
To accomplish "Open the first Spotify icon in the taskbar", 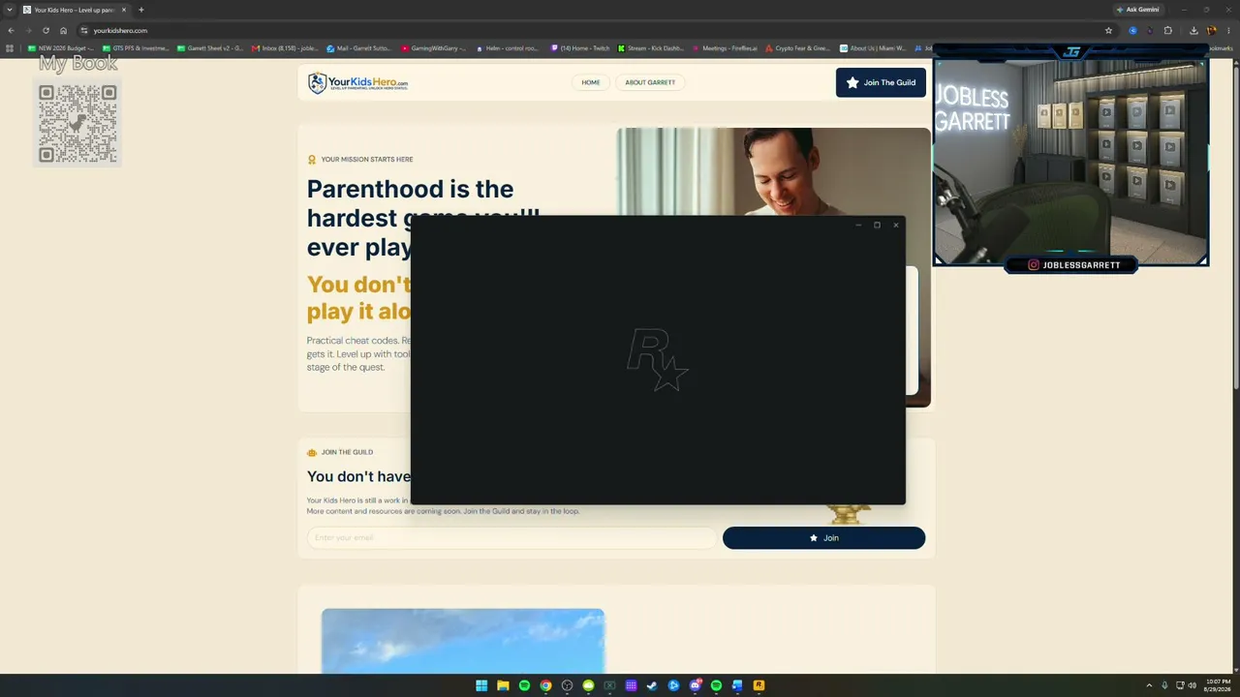I will pyautogui.click(x=524, y=685).
